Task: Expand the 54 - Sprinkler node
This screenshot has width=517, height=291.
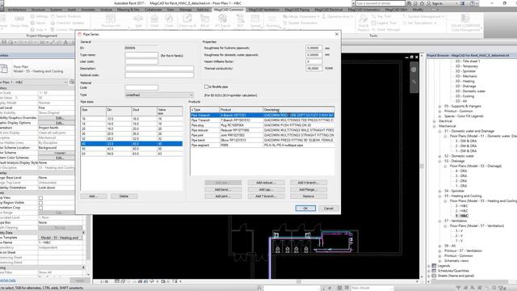Action: pos(439,191)
